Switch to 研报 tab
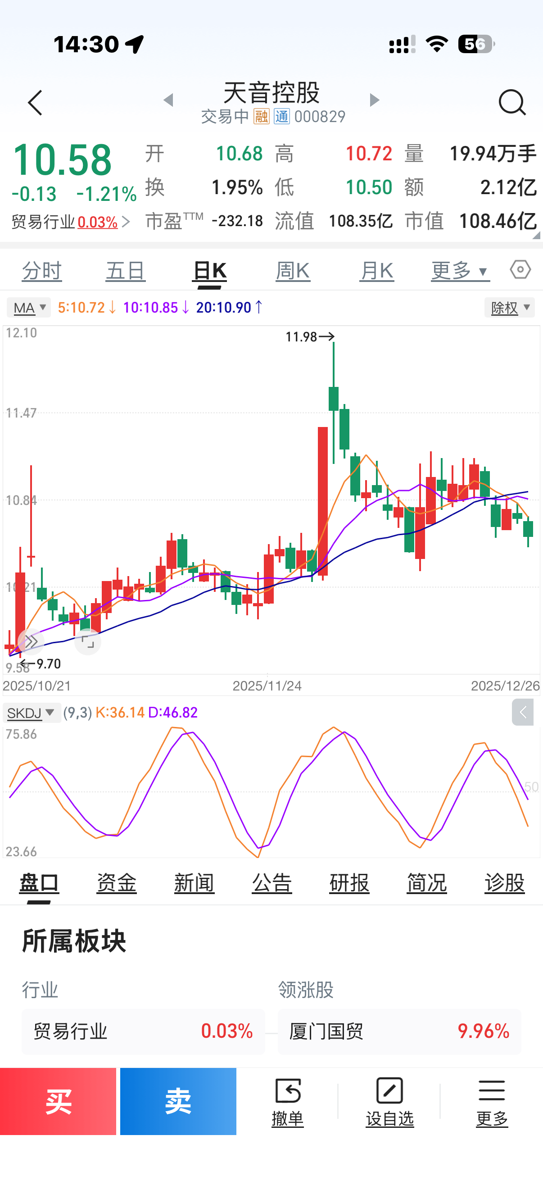This screenshot has height=1181, width=543. click(349, 882)
